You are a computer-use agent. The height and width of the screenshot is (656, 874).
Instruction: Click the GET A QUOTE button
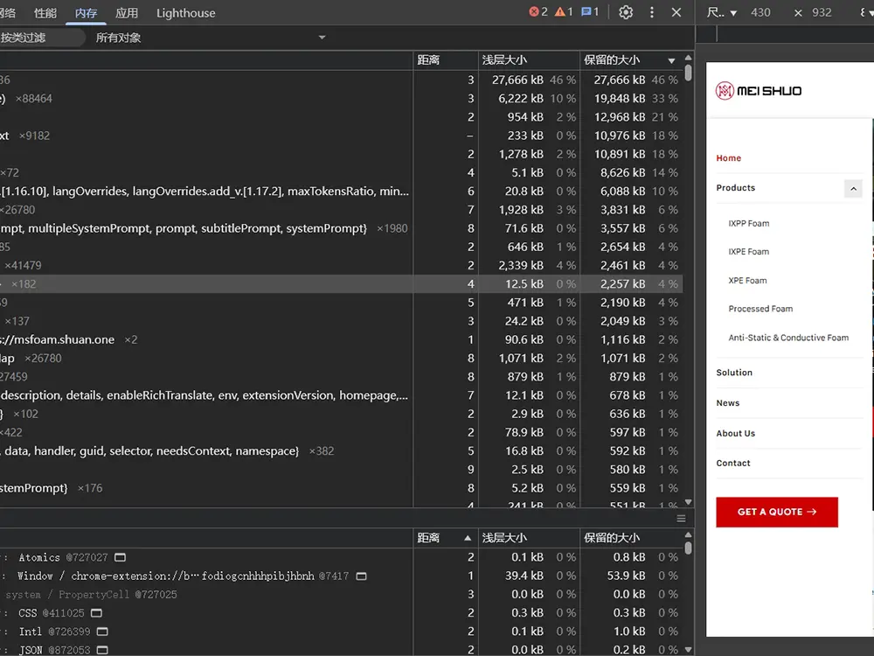776,512
